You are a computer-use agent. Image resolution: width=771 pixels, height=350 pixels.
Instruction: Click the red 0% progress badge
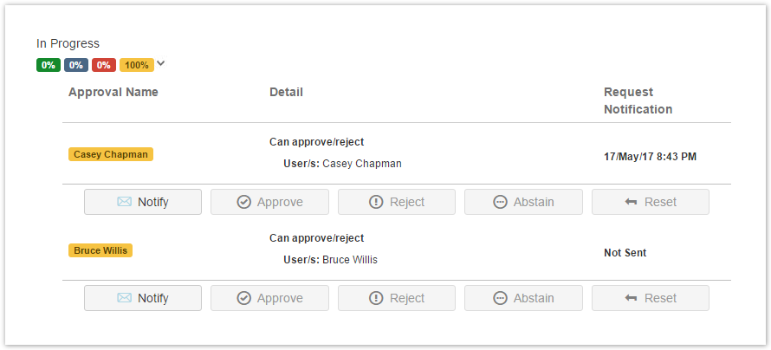[x=104, y=65]
